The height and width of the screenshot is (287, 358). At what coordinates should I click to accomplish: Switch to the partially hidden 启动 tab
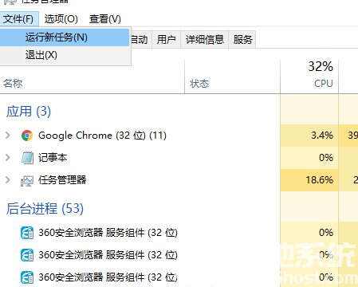click(141, 40)
